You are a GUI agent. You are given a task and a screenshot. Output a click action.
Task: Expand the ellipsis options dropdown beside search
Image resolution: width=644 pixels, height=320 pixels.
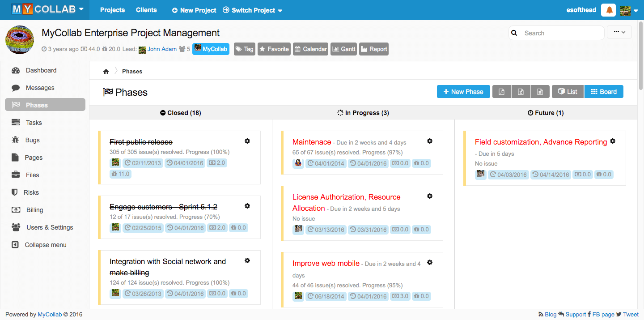619,32
